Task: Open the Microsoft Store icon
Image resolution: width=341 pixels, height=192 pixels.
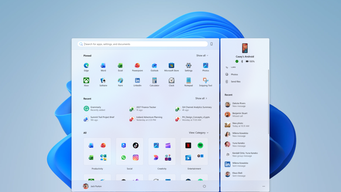Action: click(171, 67)
